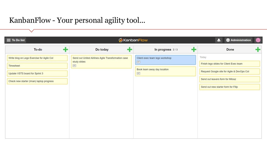267x150 pixels.
Task: Open Write blog on Lego Exercise card
Action: [37, 58]
